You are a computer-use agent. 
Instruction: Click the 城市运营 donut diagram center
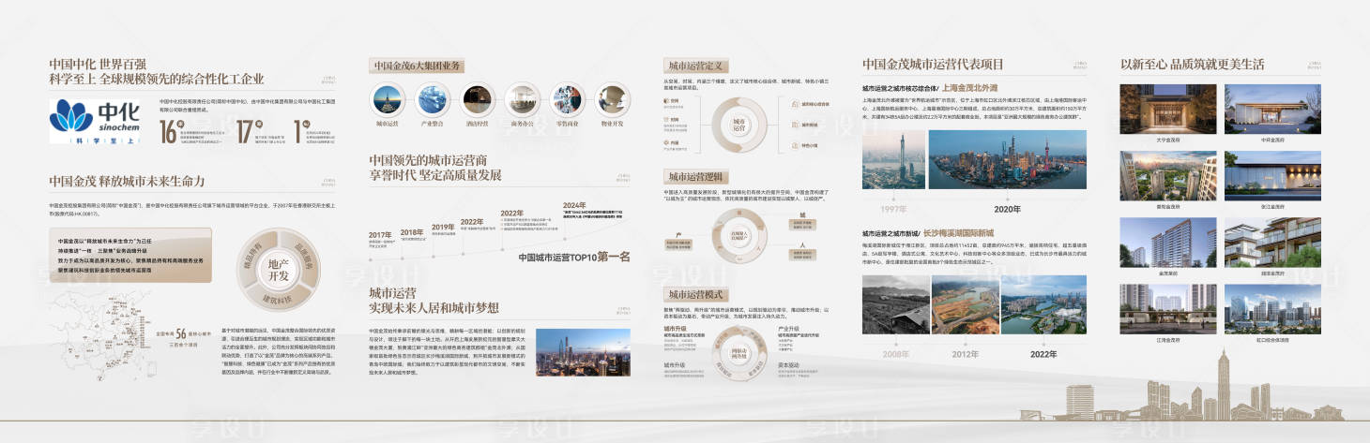tap(740, 124)
